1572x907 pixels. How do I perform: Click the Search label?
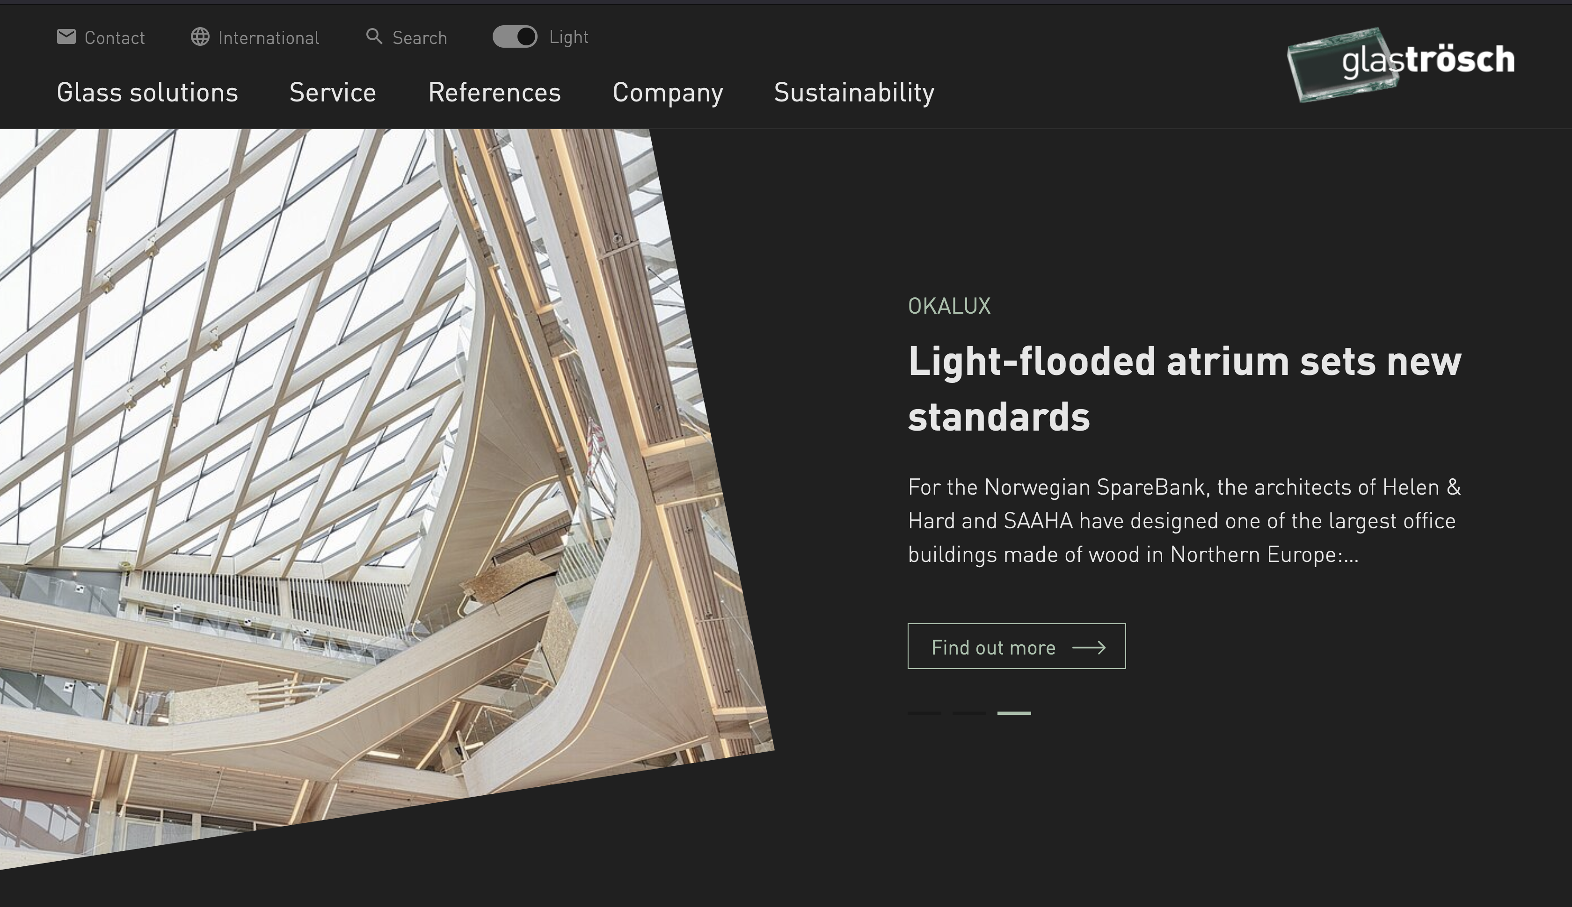[420, 38]
